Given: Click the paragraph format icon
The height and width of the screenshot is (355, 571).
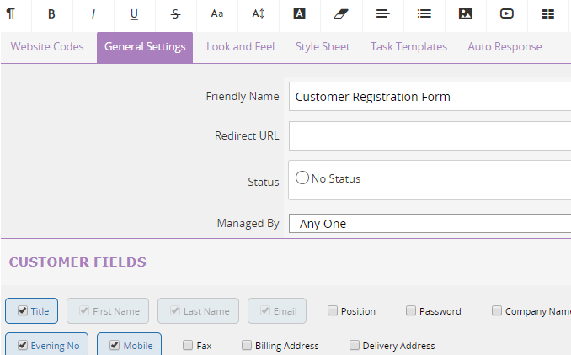Looking at the screenshot, I should point(11,13).
